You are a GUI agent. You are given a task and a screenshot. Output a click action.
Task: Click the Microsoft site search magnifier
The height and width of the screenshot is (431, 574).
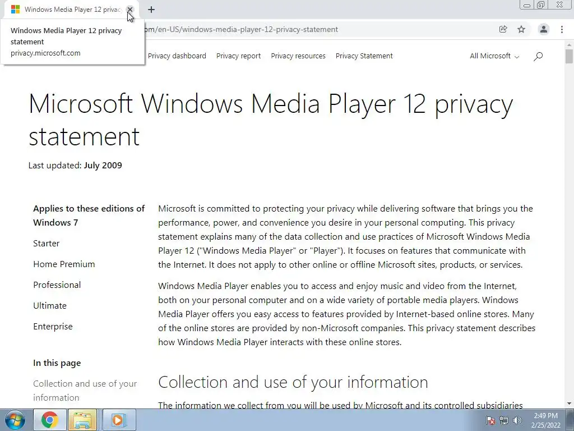[x=538, y=56]
